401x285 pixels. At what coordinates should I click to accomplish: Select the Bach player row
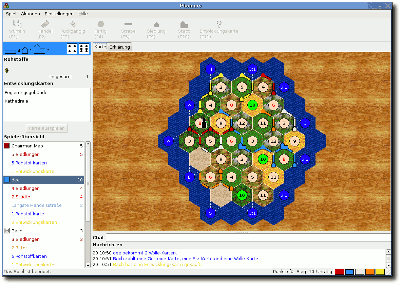point(44,231)
